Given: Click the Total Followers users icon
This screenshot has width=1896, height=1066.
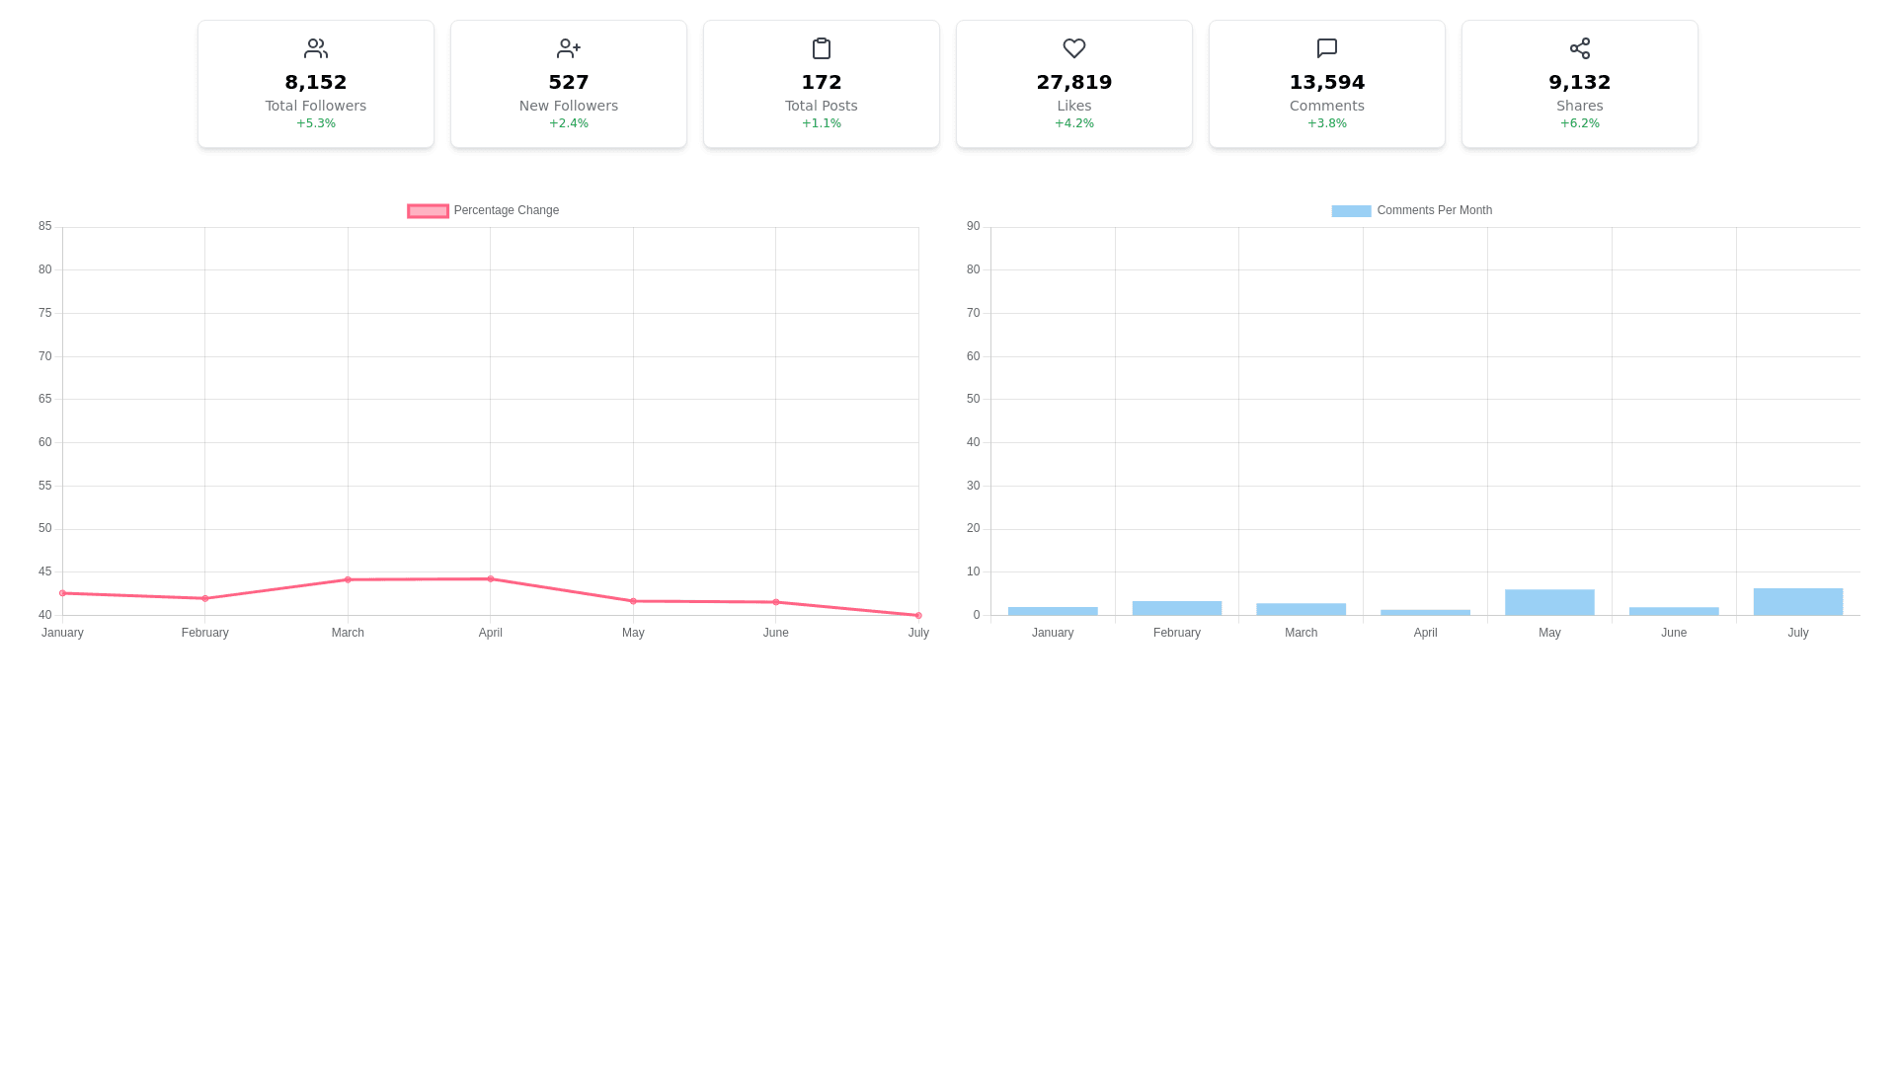Looking at the screenshot, I should [315, 48].
